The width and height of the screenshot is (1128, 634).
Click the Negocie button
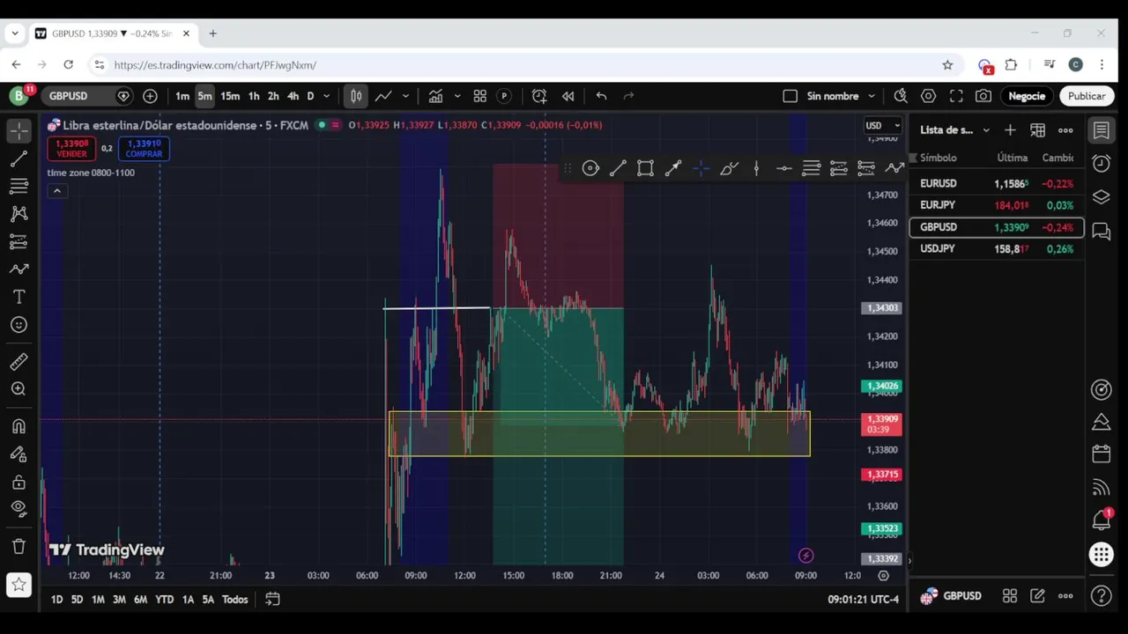(x=1027, y=96)
